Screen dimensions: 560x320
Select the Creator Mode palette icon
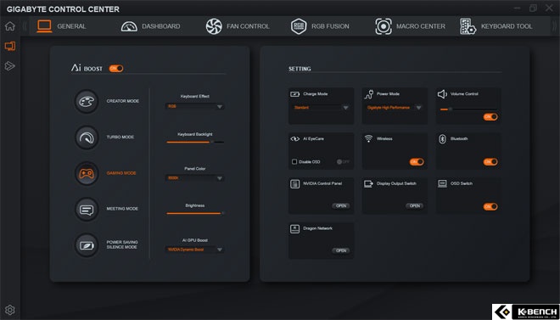[87, 101]
